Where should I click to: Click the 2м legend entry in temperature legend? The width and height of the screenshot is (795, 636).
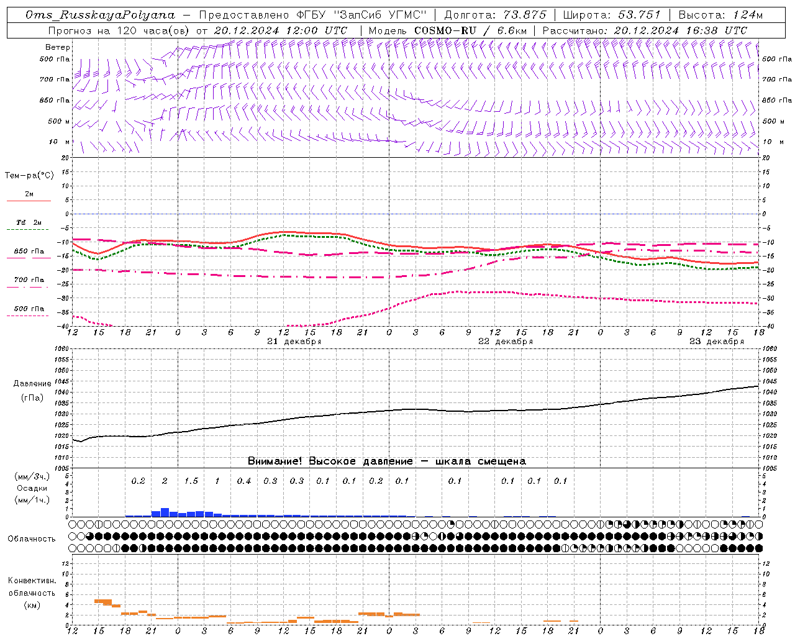click(x=29, y=194)
